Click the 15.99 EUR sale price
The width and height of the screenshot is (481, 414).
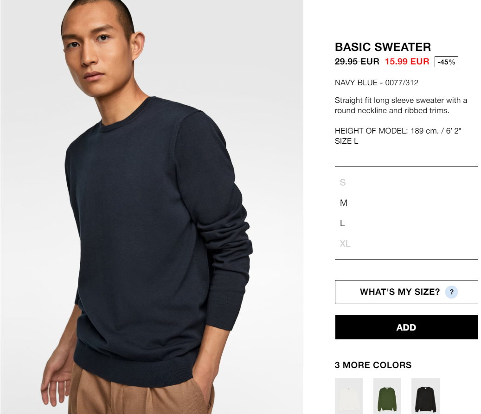click(x=407, y=61)
